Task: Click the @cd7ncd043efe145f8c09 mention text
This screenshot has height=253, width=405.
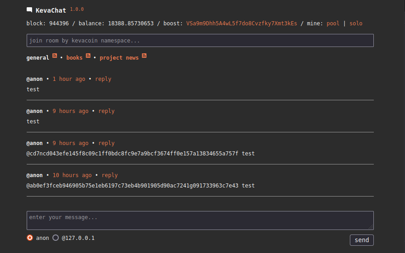Action: 132,154
